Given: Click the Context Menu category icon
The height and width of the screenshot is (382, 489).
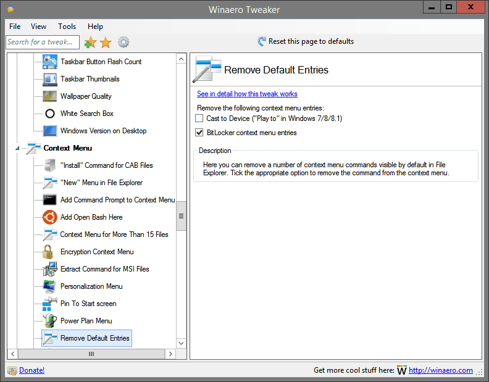Looking at the screenshot, I should coord(33,148).
